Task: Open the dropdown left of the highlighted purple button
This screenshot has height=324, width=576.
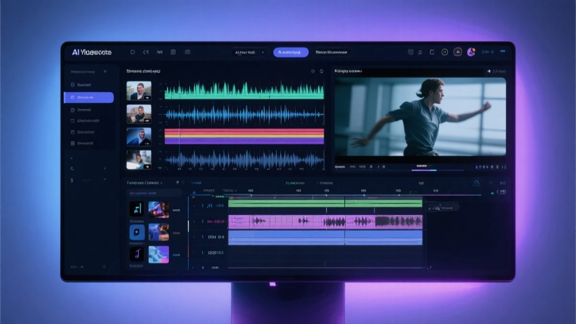Action: point(250,52)
